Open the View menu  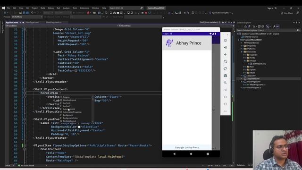click(x=21, y=8)
